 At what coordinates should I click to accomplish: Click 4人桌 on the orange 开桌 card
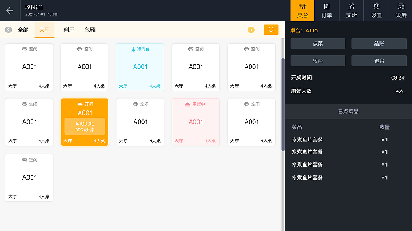click(x=99, y=141)
